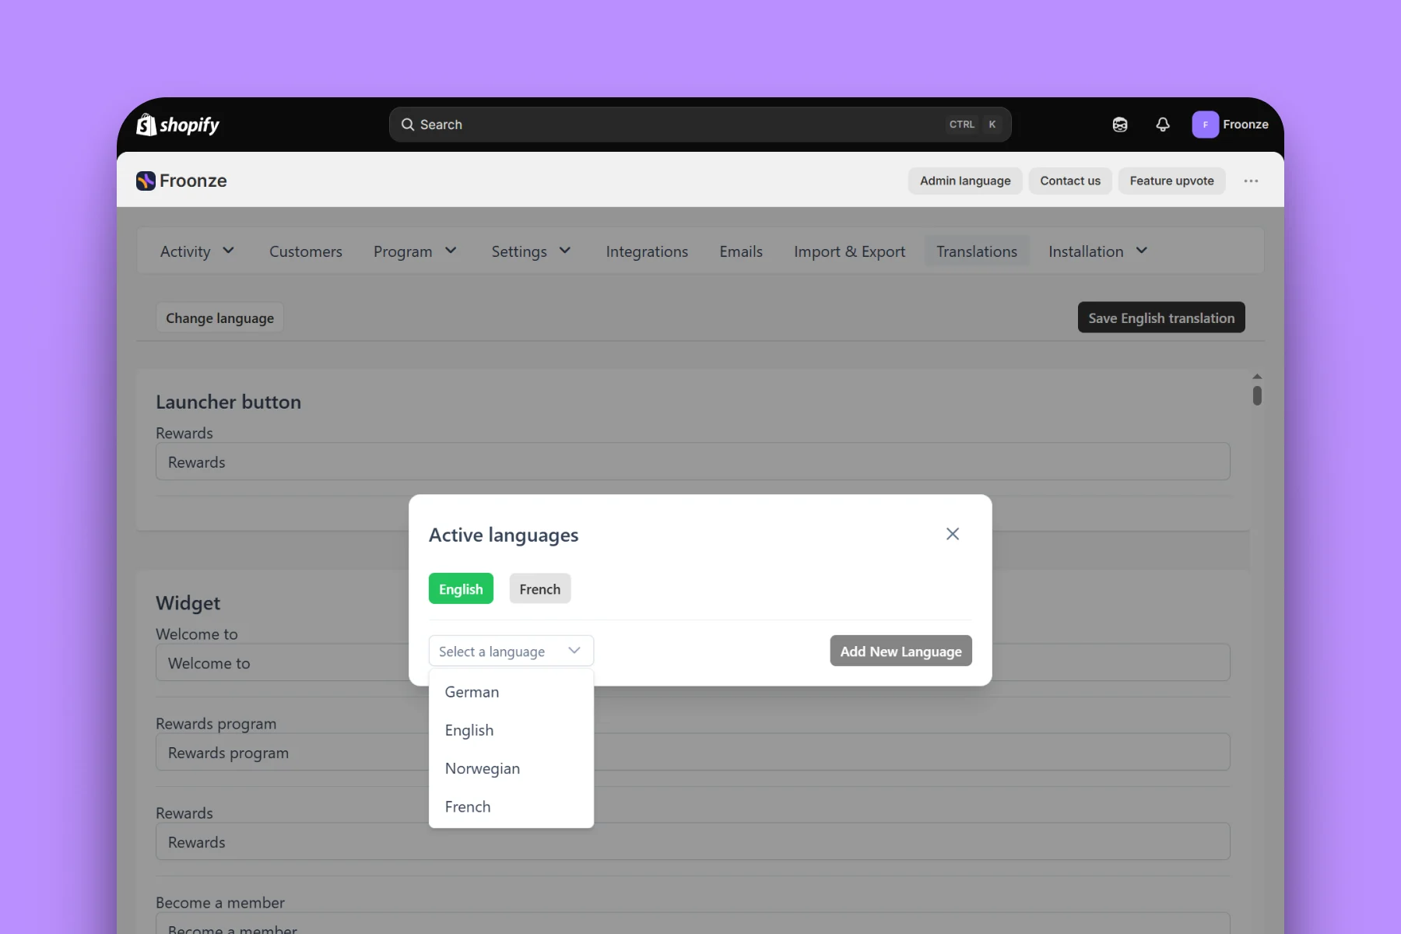Open Admin language settings
This screenshot has height=934, width=1401.
tap(965, 181)
